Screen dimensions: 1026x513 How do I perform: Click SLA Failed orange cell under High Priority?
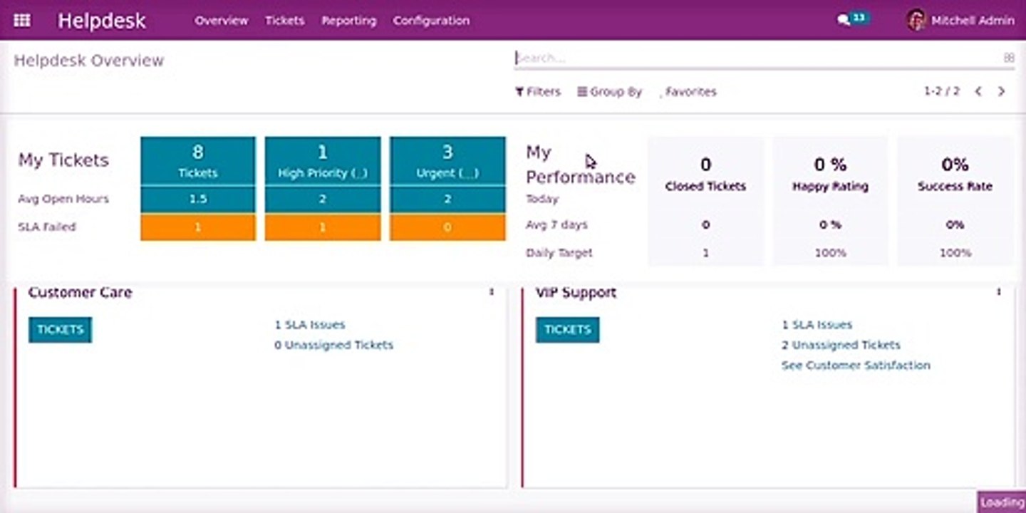click(323, 227)
